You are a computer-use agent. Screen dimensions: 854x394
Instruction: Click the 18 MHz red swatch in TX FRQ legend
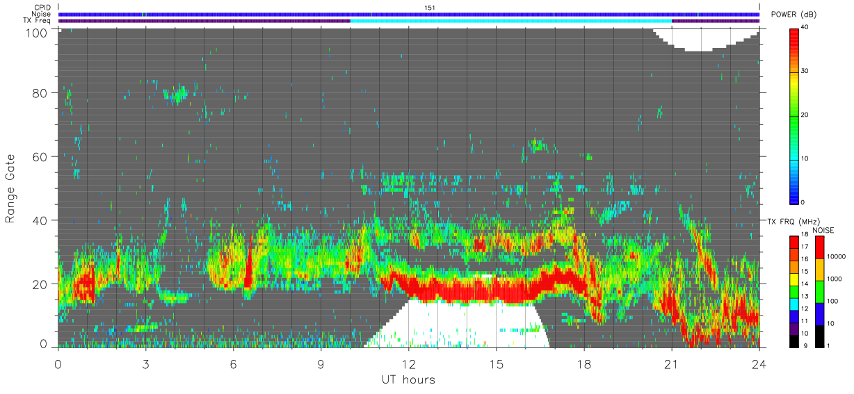click(x=795, y=240)
